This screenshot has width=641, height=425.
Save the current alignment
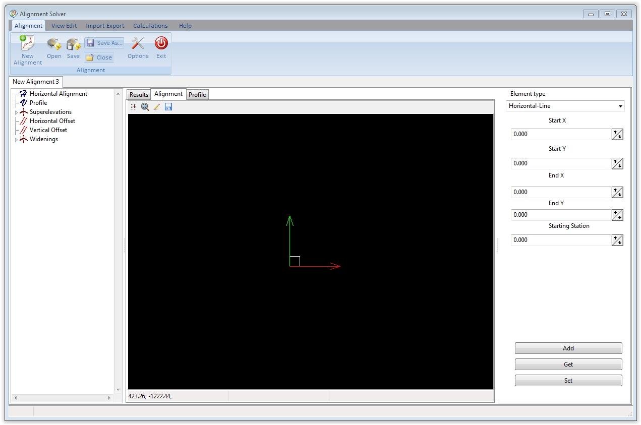click(x=73, y=48)
